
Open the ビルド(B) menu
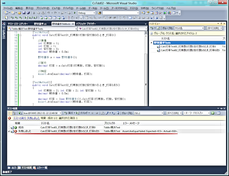click(x=56, y=8)
